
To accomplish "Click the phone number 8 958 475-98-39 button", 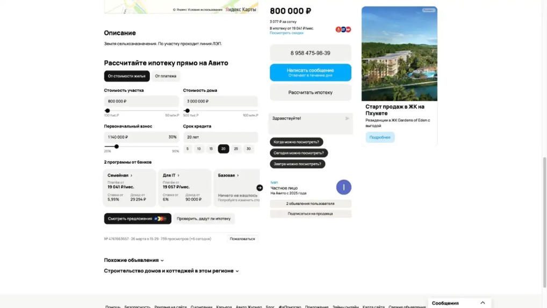I will tap(311, 53).
